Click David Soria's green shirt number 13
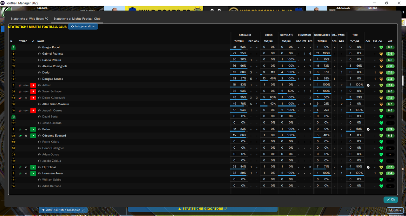Screen dimensions: 406x216 (x=13, y=117)
